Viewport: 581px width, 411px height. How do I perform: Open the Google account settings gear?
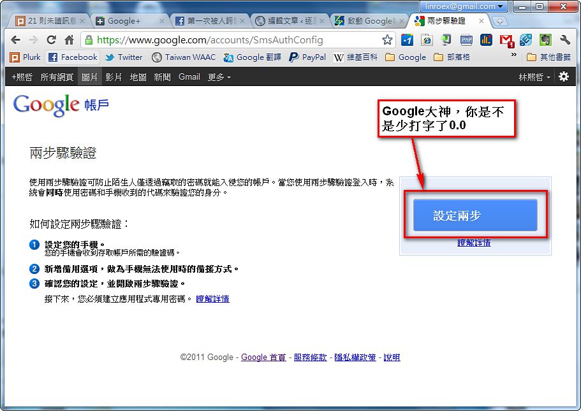[564, 76]
